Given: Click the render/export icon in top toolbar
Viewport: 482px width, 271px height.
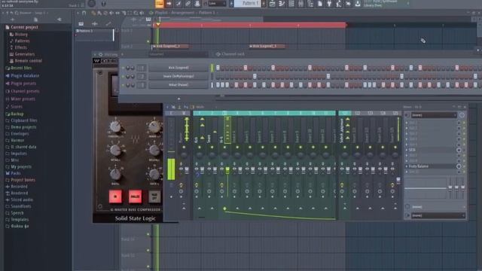Looking at the screenshot, I should click(x=358, y=4).
